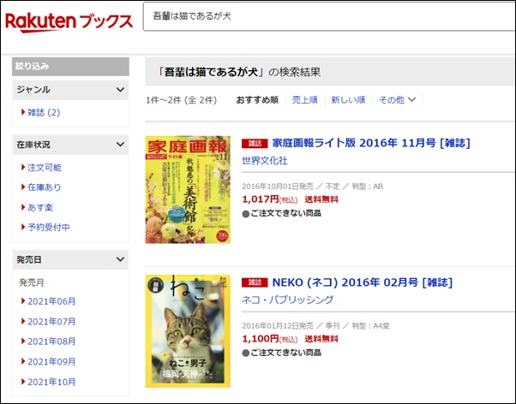Open publisher ネコ・パブリッシング link
516x404 pixels.
288,300
